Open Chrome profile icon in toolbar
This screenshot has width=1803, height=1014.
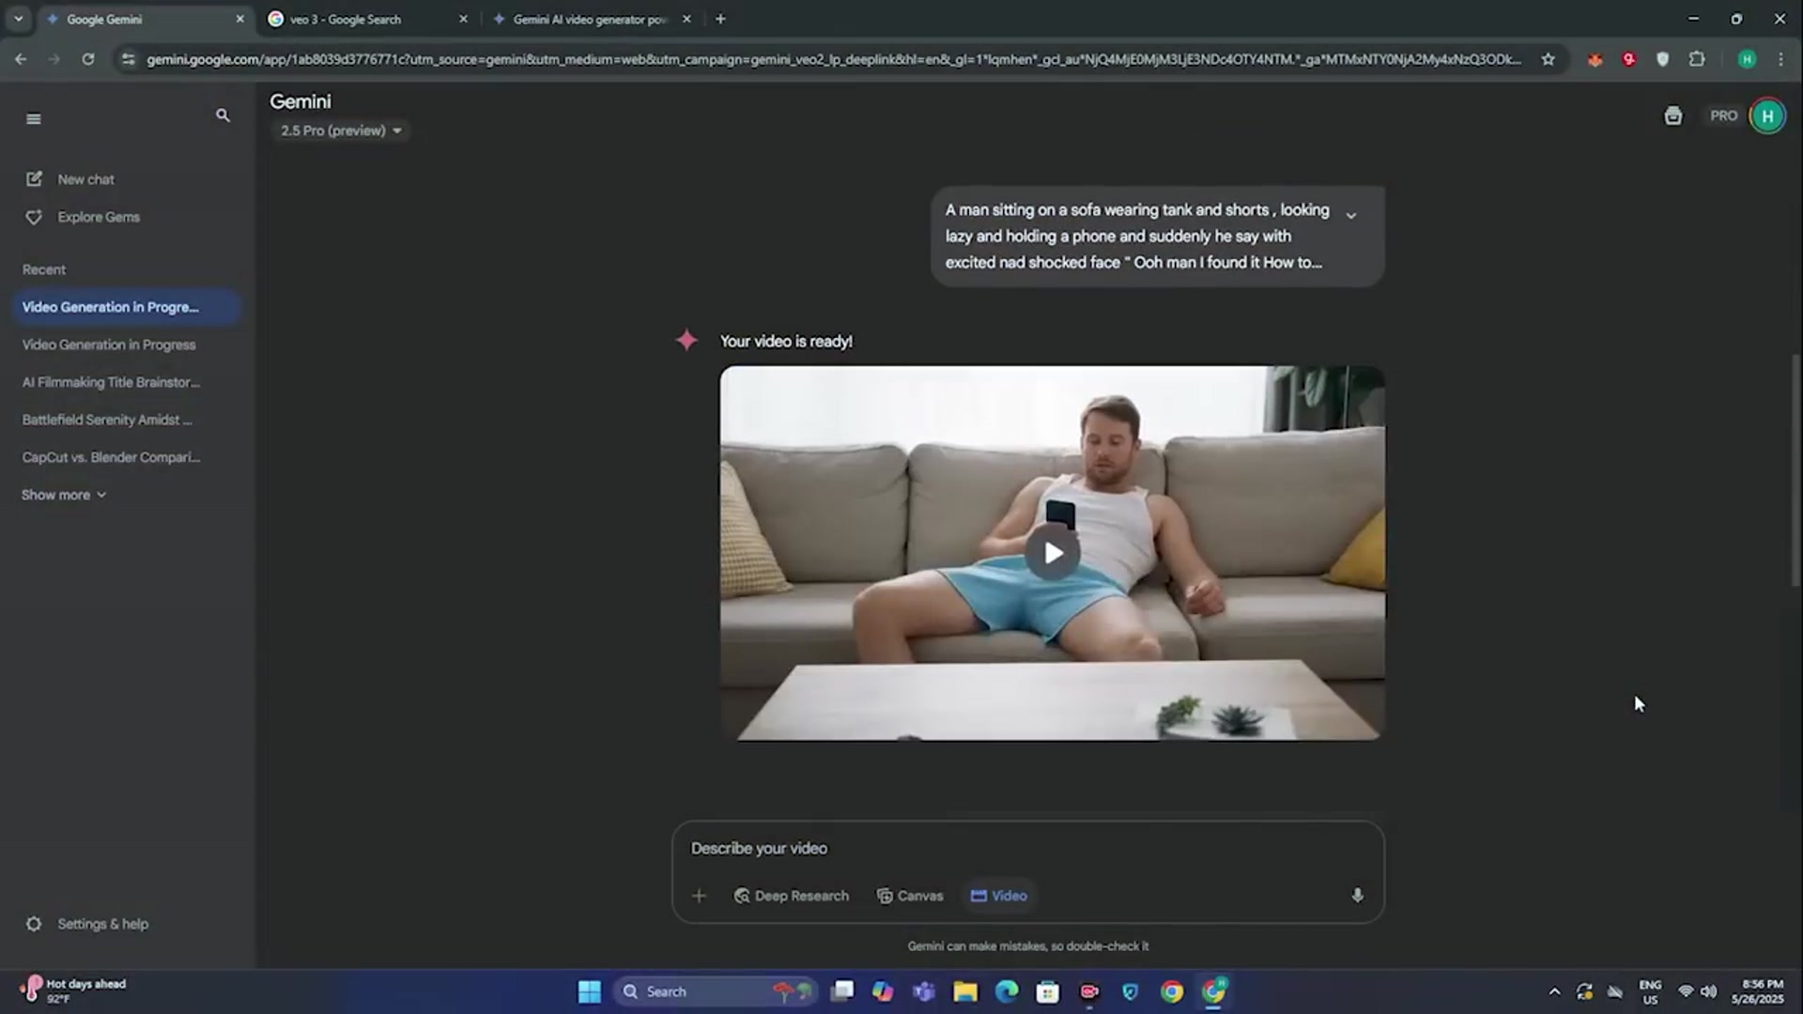point(1747,59)
